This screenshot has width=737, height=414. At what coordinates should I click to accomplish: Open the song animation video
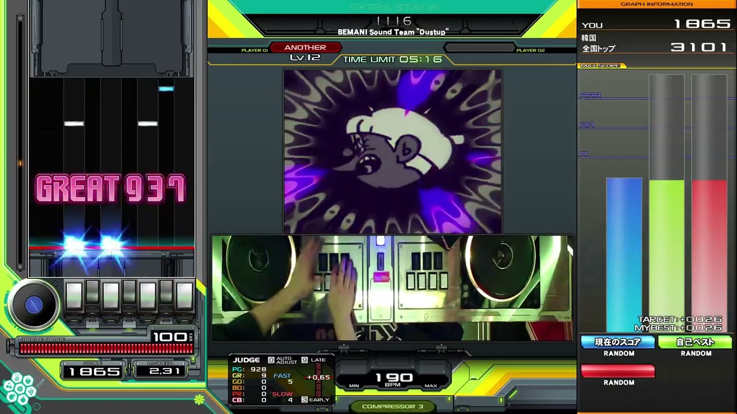[393, 151]
